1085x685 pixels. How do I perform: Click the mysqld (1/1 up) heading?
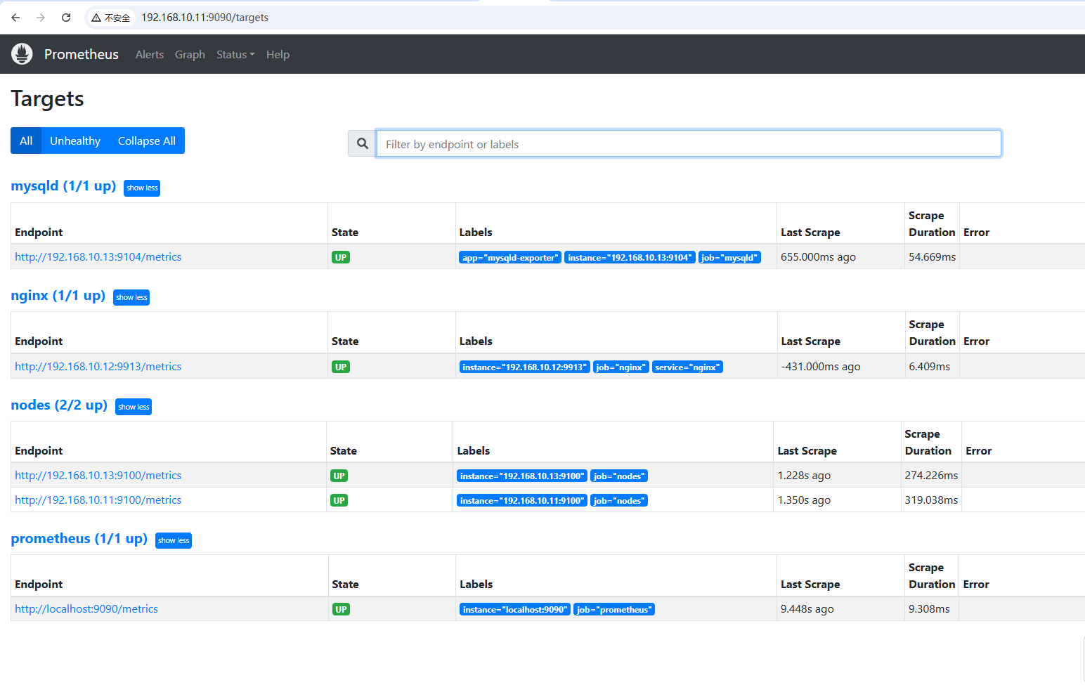tap(63, 186)
